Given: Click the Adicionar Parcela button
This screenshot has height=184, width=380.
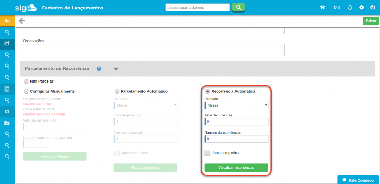Looking at the screenshot, I should 55,157.
